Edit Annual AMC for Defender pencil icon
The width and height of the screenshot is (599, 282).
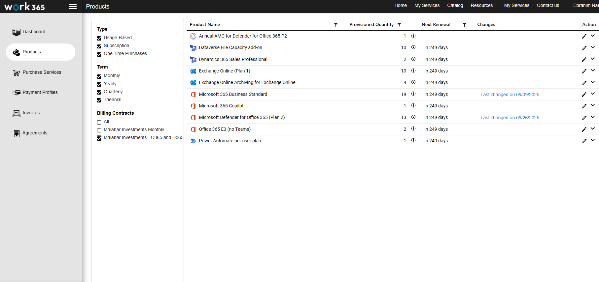tap(584, 36)
